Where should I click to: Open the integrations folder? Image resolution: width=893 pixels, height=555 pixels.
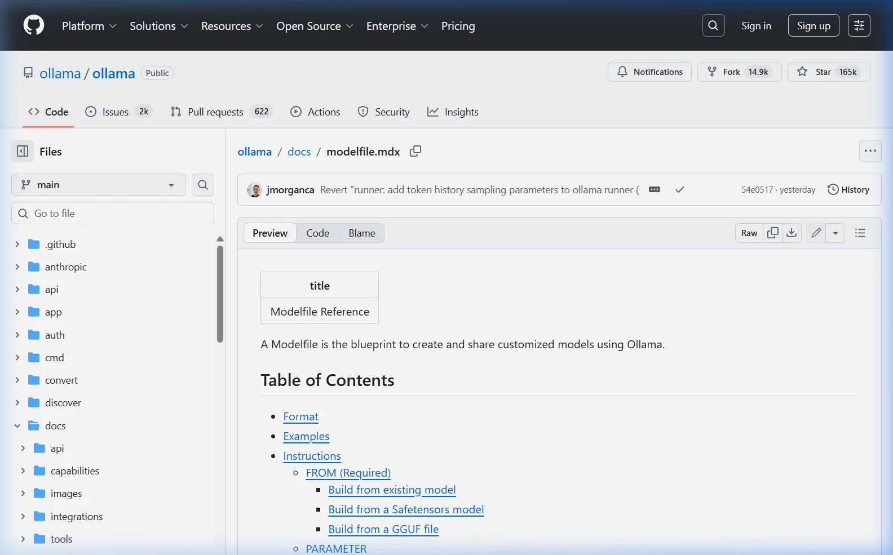coord(77,516)
